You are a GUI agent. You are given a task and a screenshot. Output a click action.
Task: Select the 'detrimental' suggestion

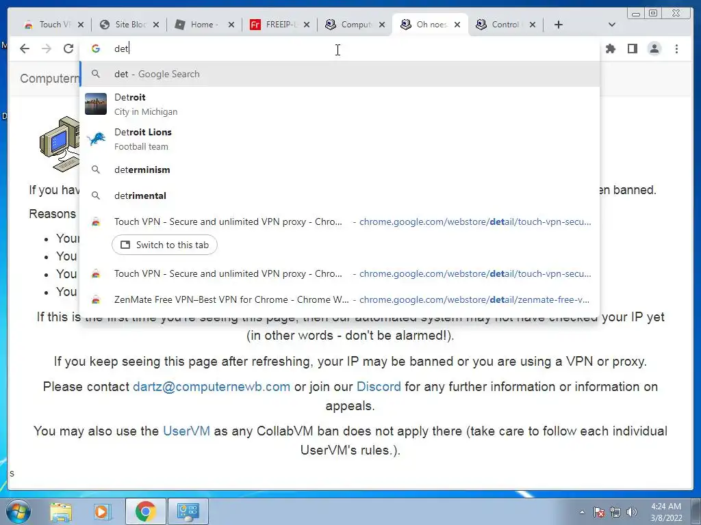[x=340, y=196]
